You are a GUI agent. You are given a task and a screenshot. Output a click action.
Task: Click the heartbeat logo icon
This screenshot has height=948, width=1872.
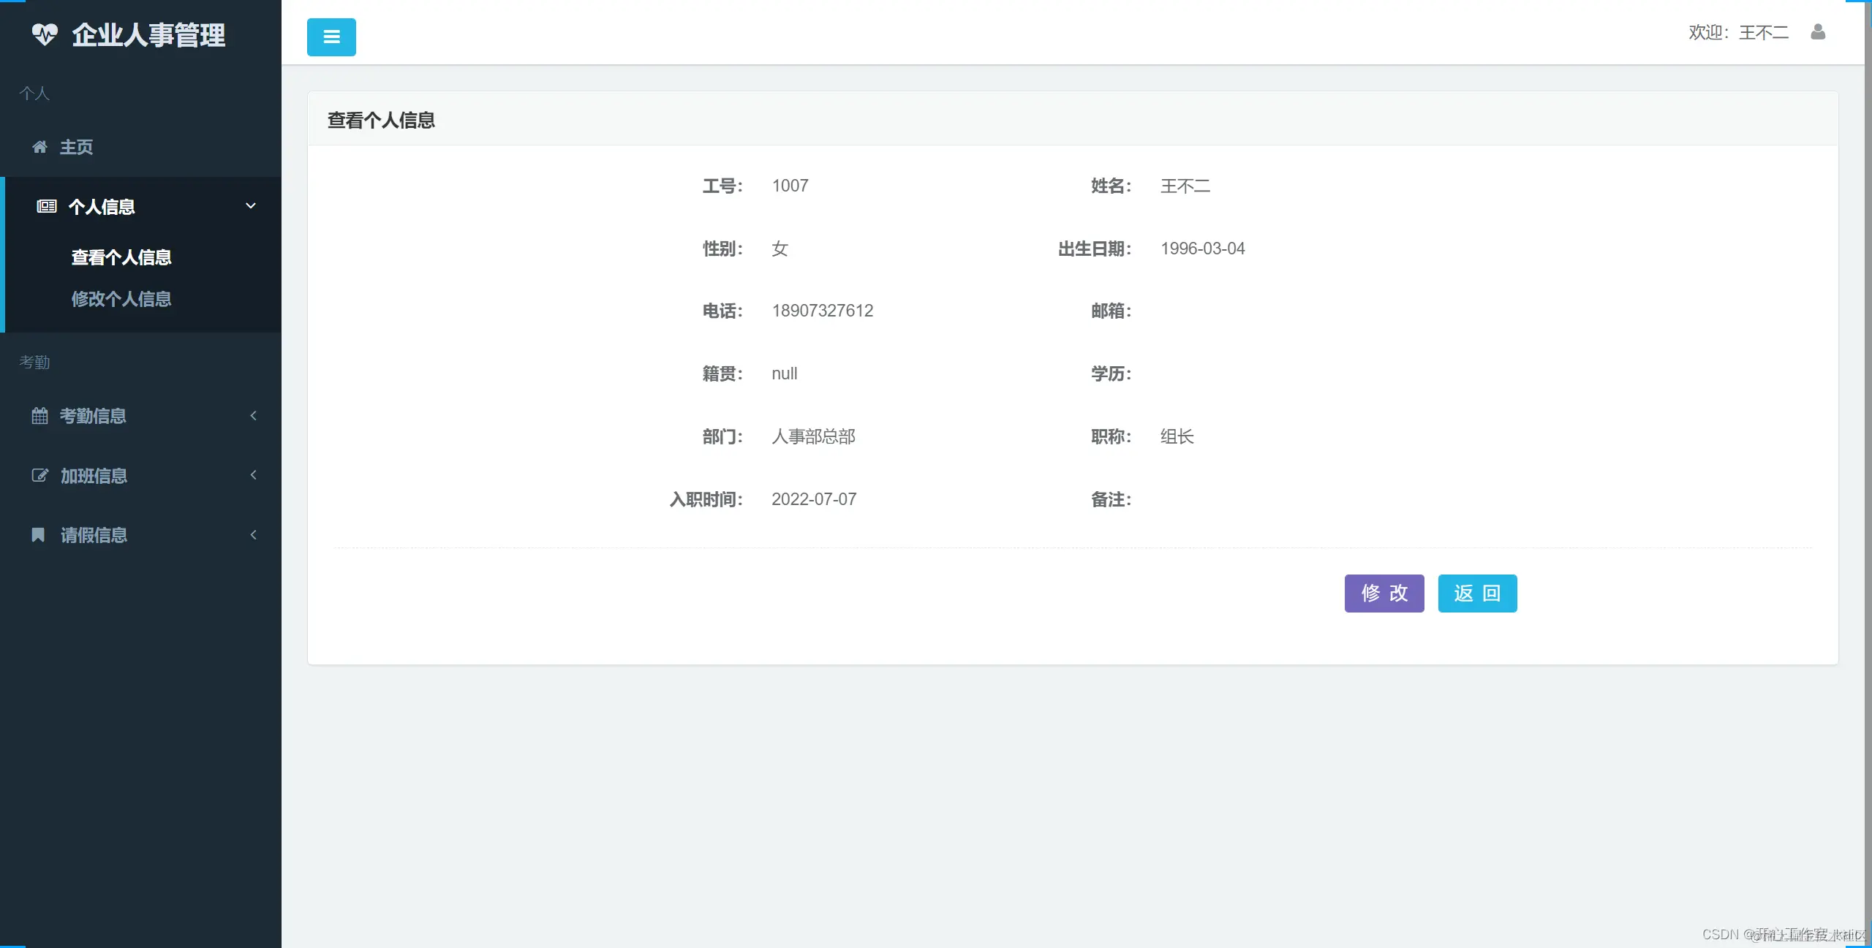[x=45, y=34]
